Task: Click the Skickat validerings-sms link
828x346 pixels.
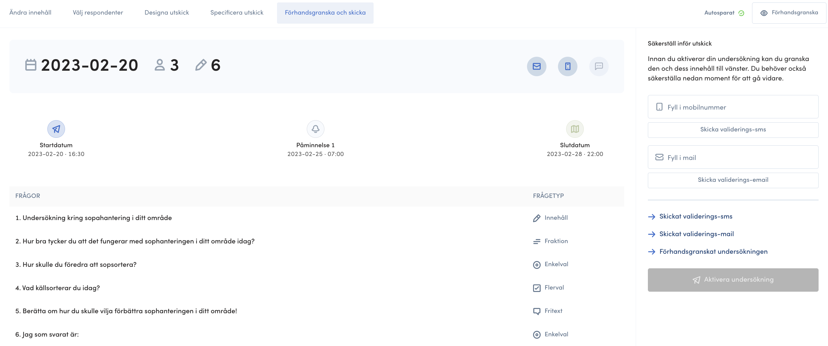Action: point(696,216)
